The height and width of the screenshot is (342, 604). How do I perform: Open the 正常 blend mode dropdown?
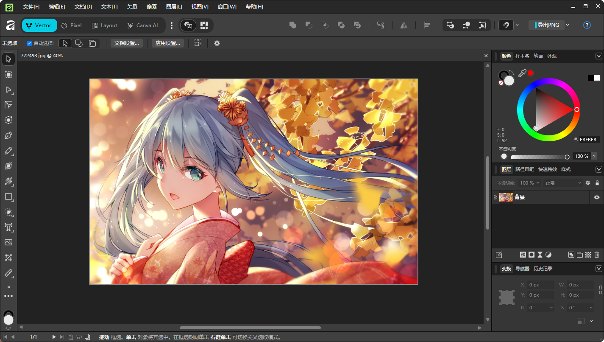click(x=562, y=182)
